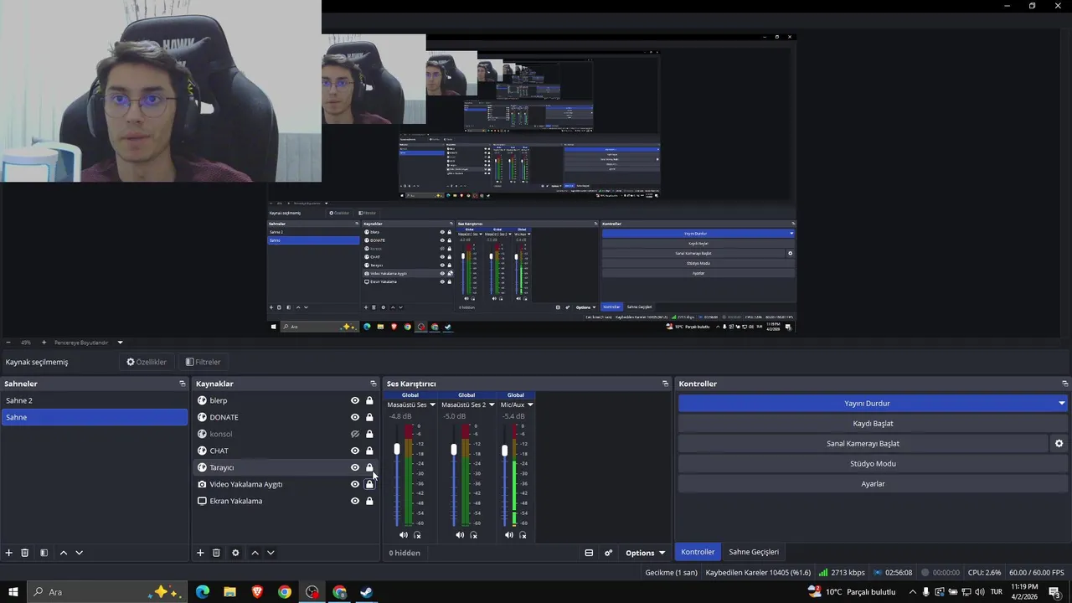Toggle monitoring headphone icon for Masaüstü Ses
The height and width of the screenshot is (603, 1072).
point(417,535)
